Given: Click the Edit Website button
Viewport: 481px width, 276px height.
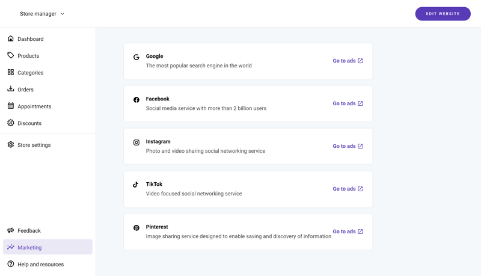Looking at the screenshot, I should pyautogui.click(x=443, y=14).
